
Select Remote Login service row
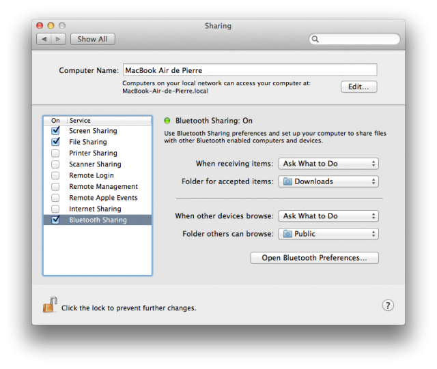point(98,175)
